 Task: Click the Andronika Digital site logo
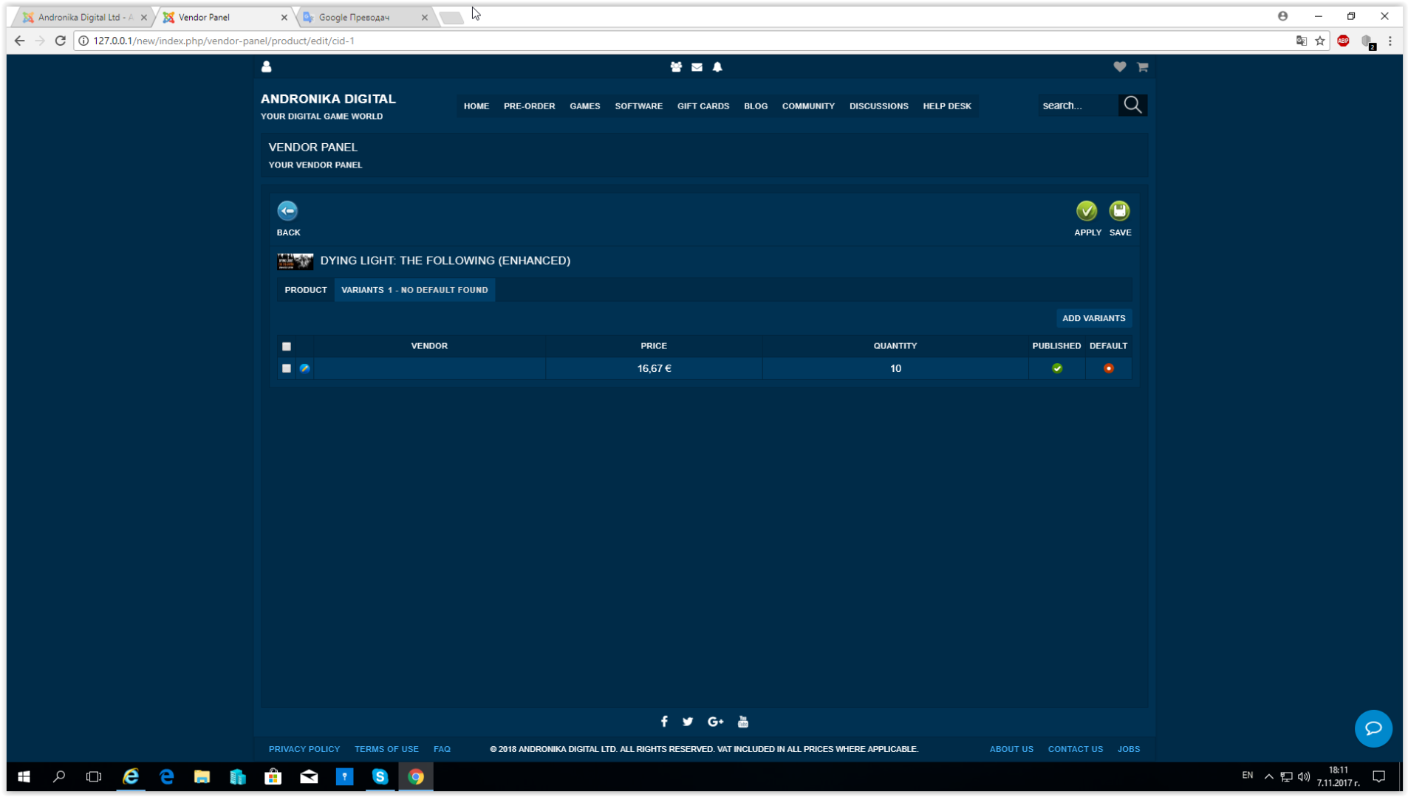tap(328, 99)
